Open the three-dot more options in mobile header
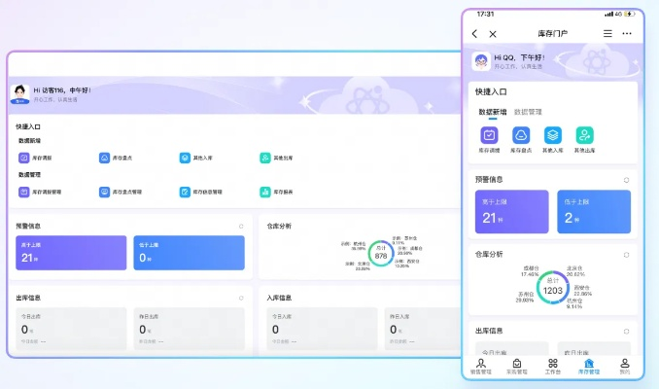 click(627, 34)
